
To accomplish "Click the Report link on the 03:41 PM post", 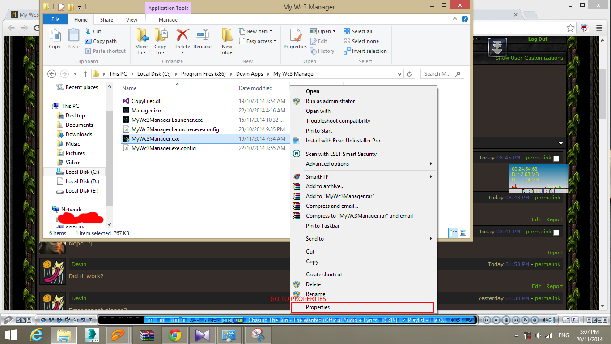I will click(555, 253).
